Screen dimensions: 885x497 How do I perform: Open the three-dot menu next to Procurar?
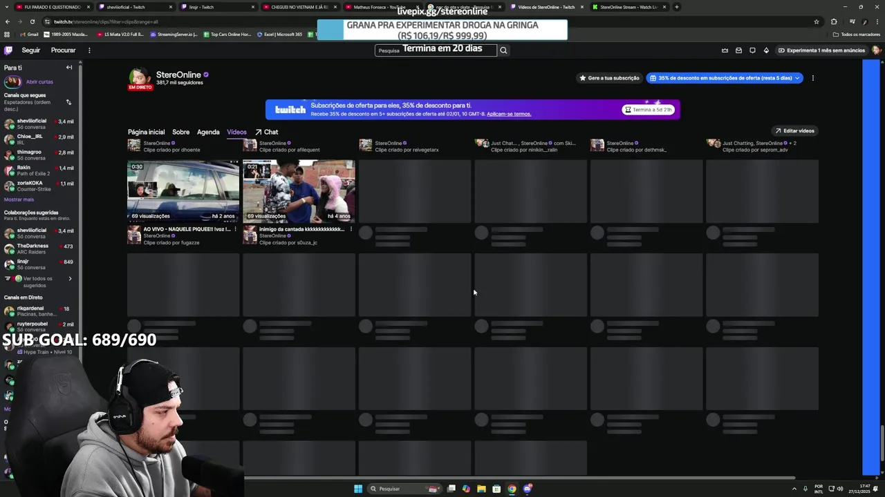[x=89, y=50]
